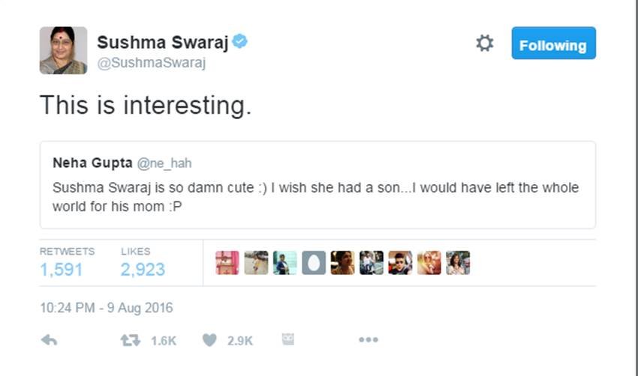Click the @ne_hah username in the quote
This screenshot has height=376, width=638.
pos(165,163)
